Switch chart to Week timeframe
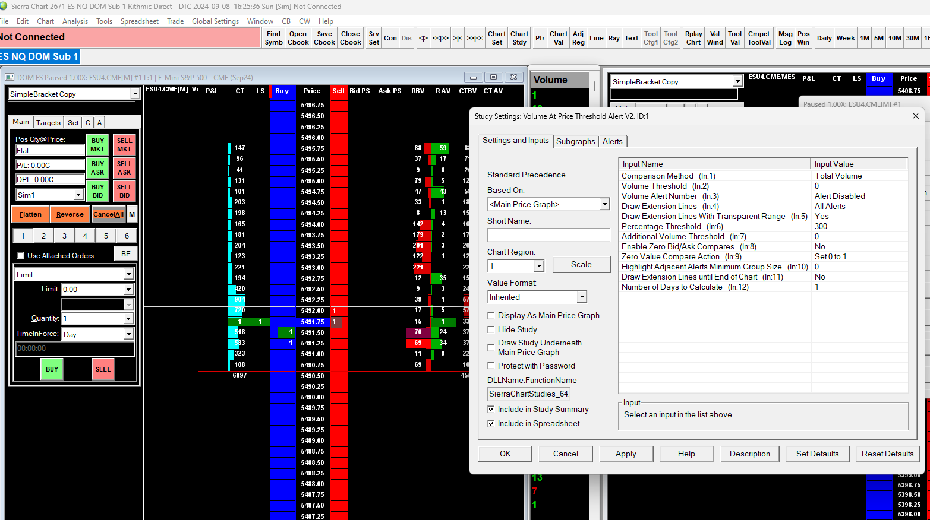930x520 pixels. [x=846, y=38]
